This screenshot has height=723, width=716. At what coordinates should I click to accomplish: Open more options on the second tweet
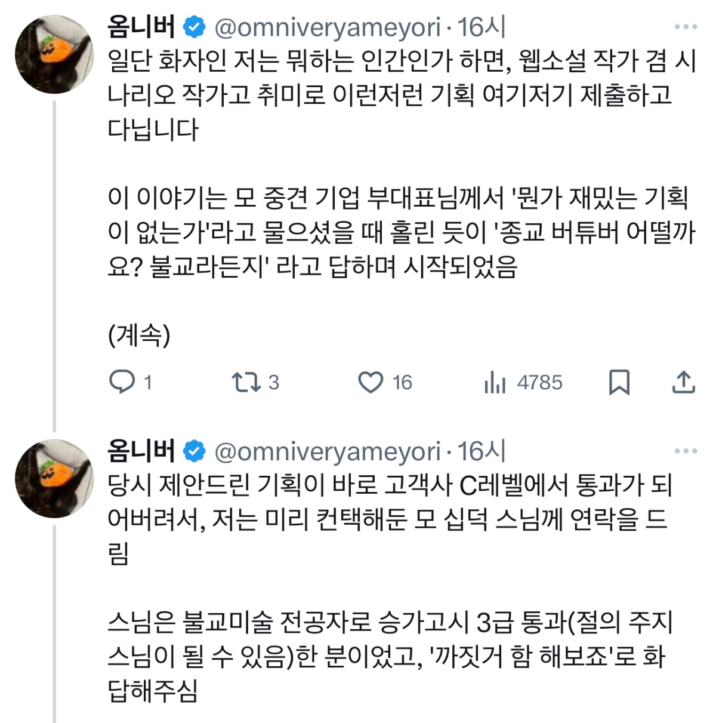pos(686,451)
